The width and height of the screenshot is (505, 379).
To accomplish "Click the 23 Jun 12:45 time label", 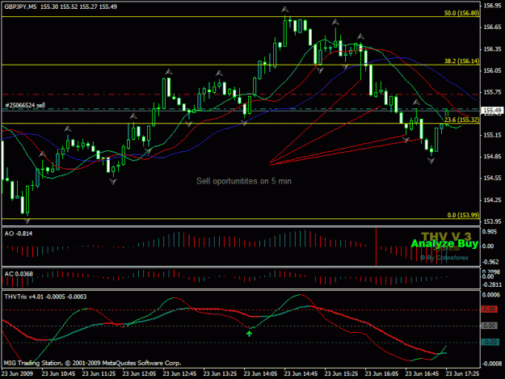I will (179, 374).
